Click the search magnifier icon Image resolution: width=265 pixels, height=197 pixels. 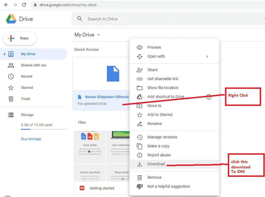(x=79, y=18)
